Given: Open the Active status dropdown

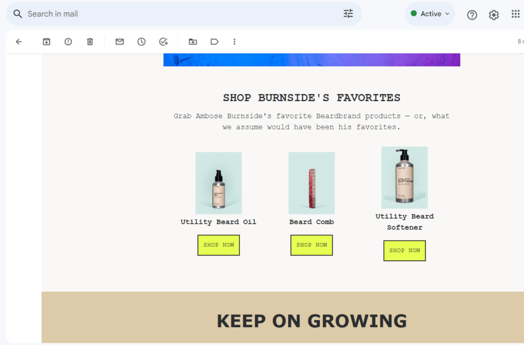Looking at the screenshot, I should click(x=430, y=14).
